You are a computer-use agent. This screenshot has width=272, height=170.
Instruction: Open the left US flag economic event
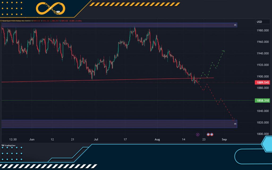tap(209, 135)
